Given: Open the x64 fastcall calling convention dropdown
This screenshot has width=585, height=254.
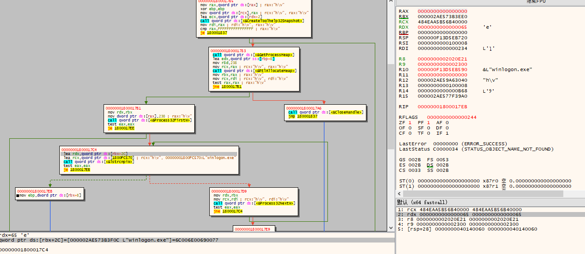Looking at the screenshot, I should tap(422, 202).
